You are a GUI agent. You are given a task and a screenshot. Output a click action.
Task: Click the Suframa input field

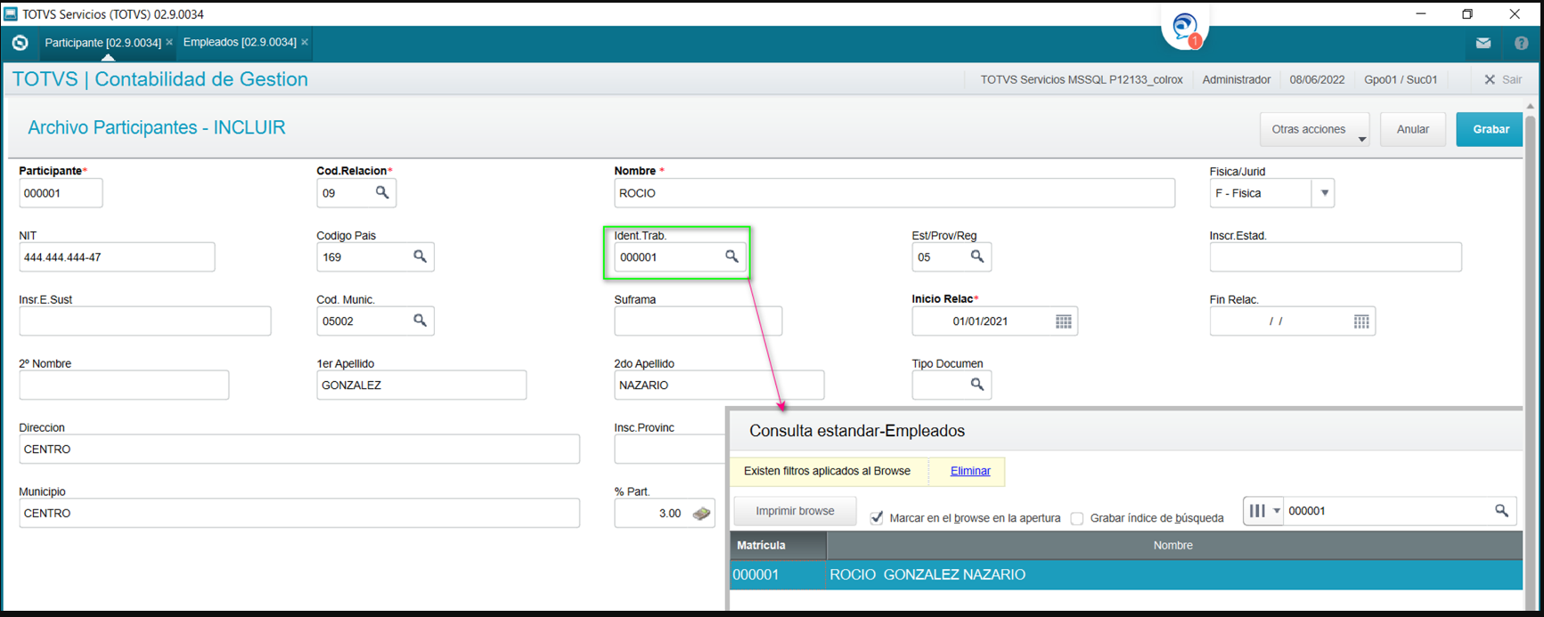698,321
